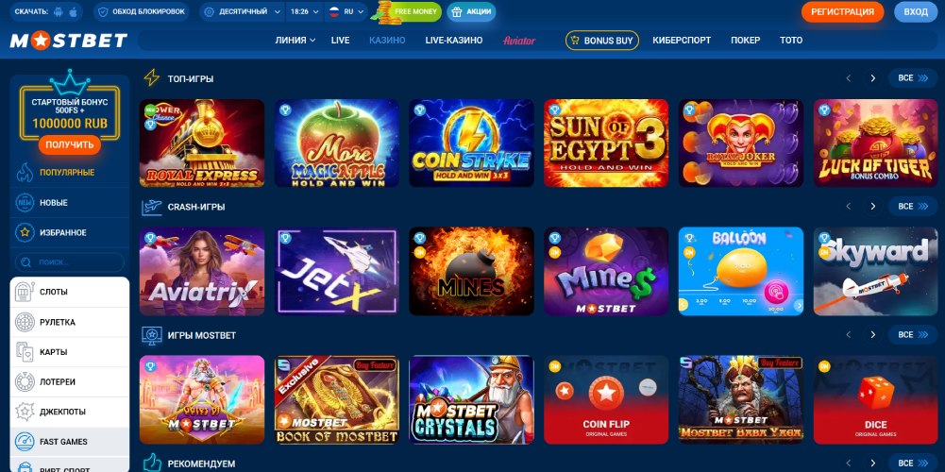
Task: Download the Android app via icon
Action: pyautogui.click(x=58, y=12)
